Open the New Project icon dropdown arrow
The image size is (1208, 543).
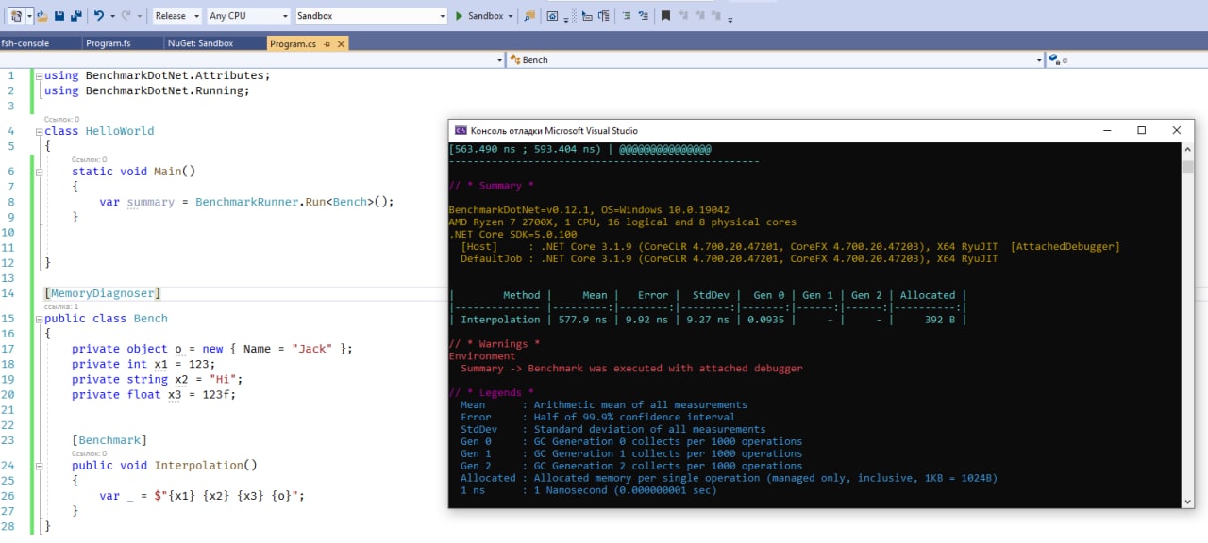pyautogui.click(x=29, y=16)
